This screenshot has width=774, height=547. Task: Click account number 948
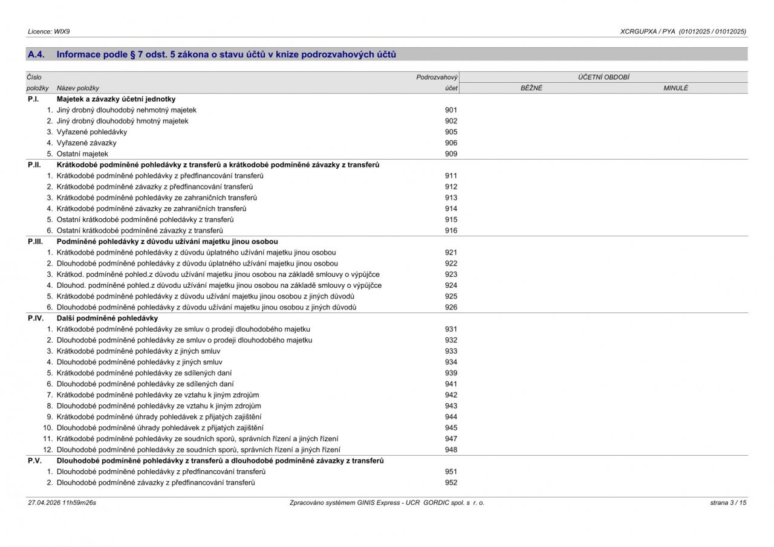450,450
